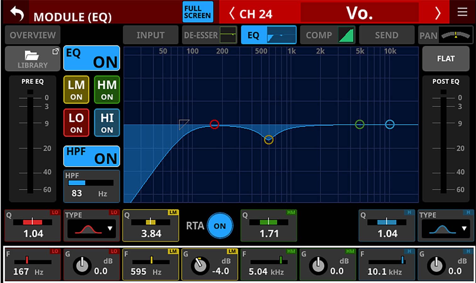
Task: Click the back arrow icon
Action: click(x=17, y=14)
